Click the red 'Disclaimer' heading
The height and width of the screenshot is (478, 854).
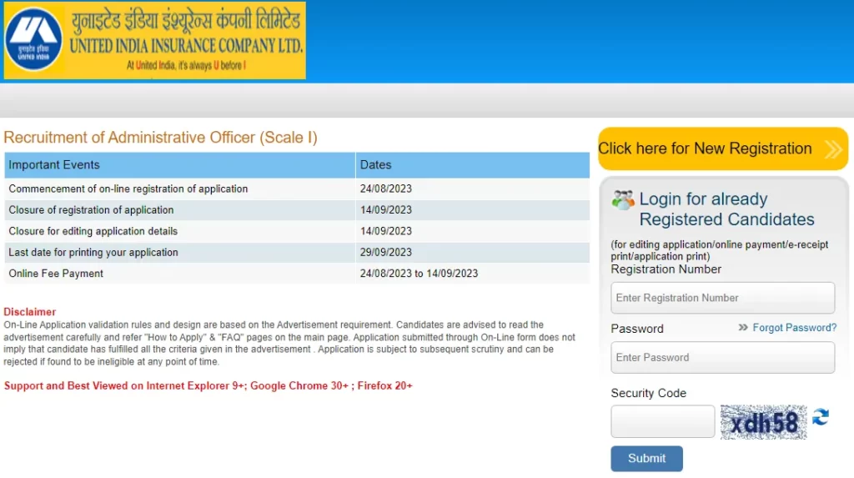click(x=29, y=312)
